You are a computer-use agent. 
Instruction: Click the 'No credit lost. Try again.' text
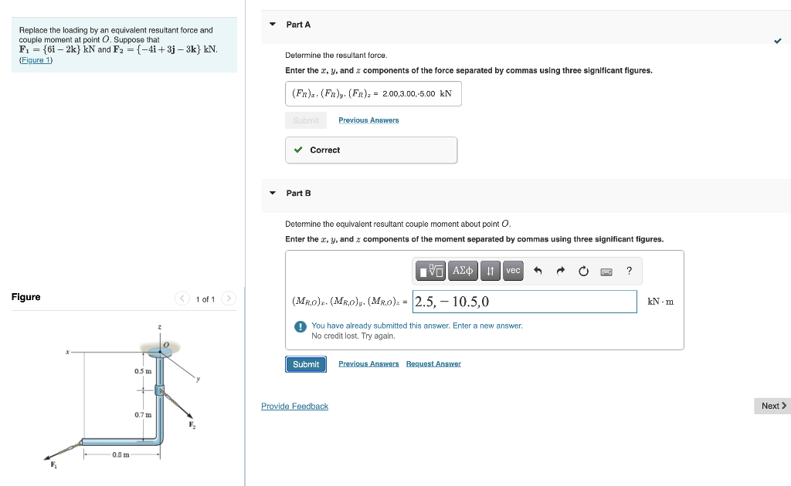[x=353, y=336]
